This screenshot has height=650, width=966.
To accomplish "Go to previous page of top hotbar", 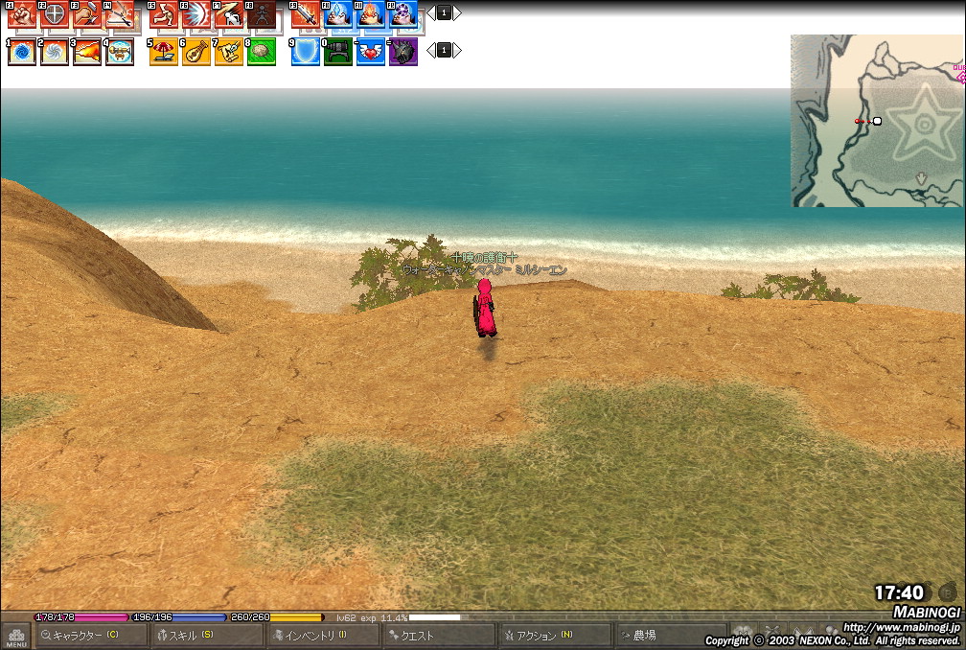I will pyautogui.click(x=430, y=13).
